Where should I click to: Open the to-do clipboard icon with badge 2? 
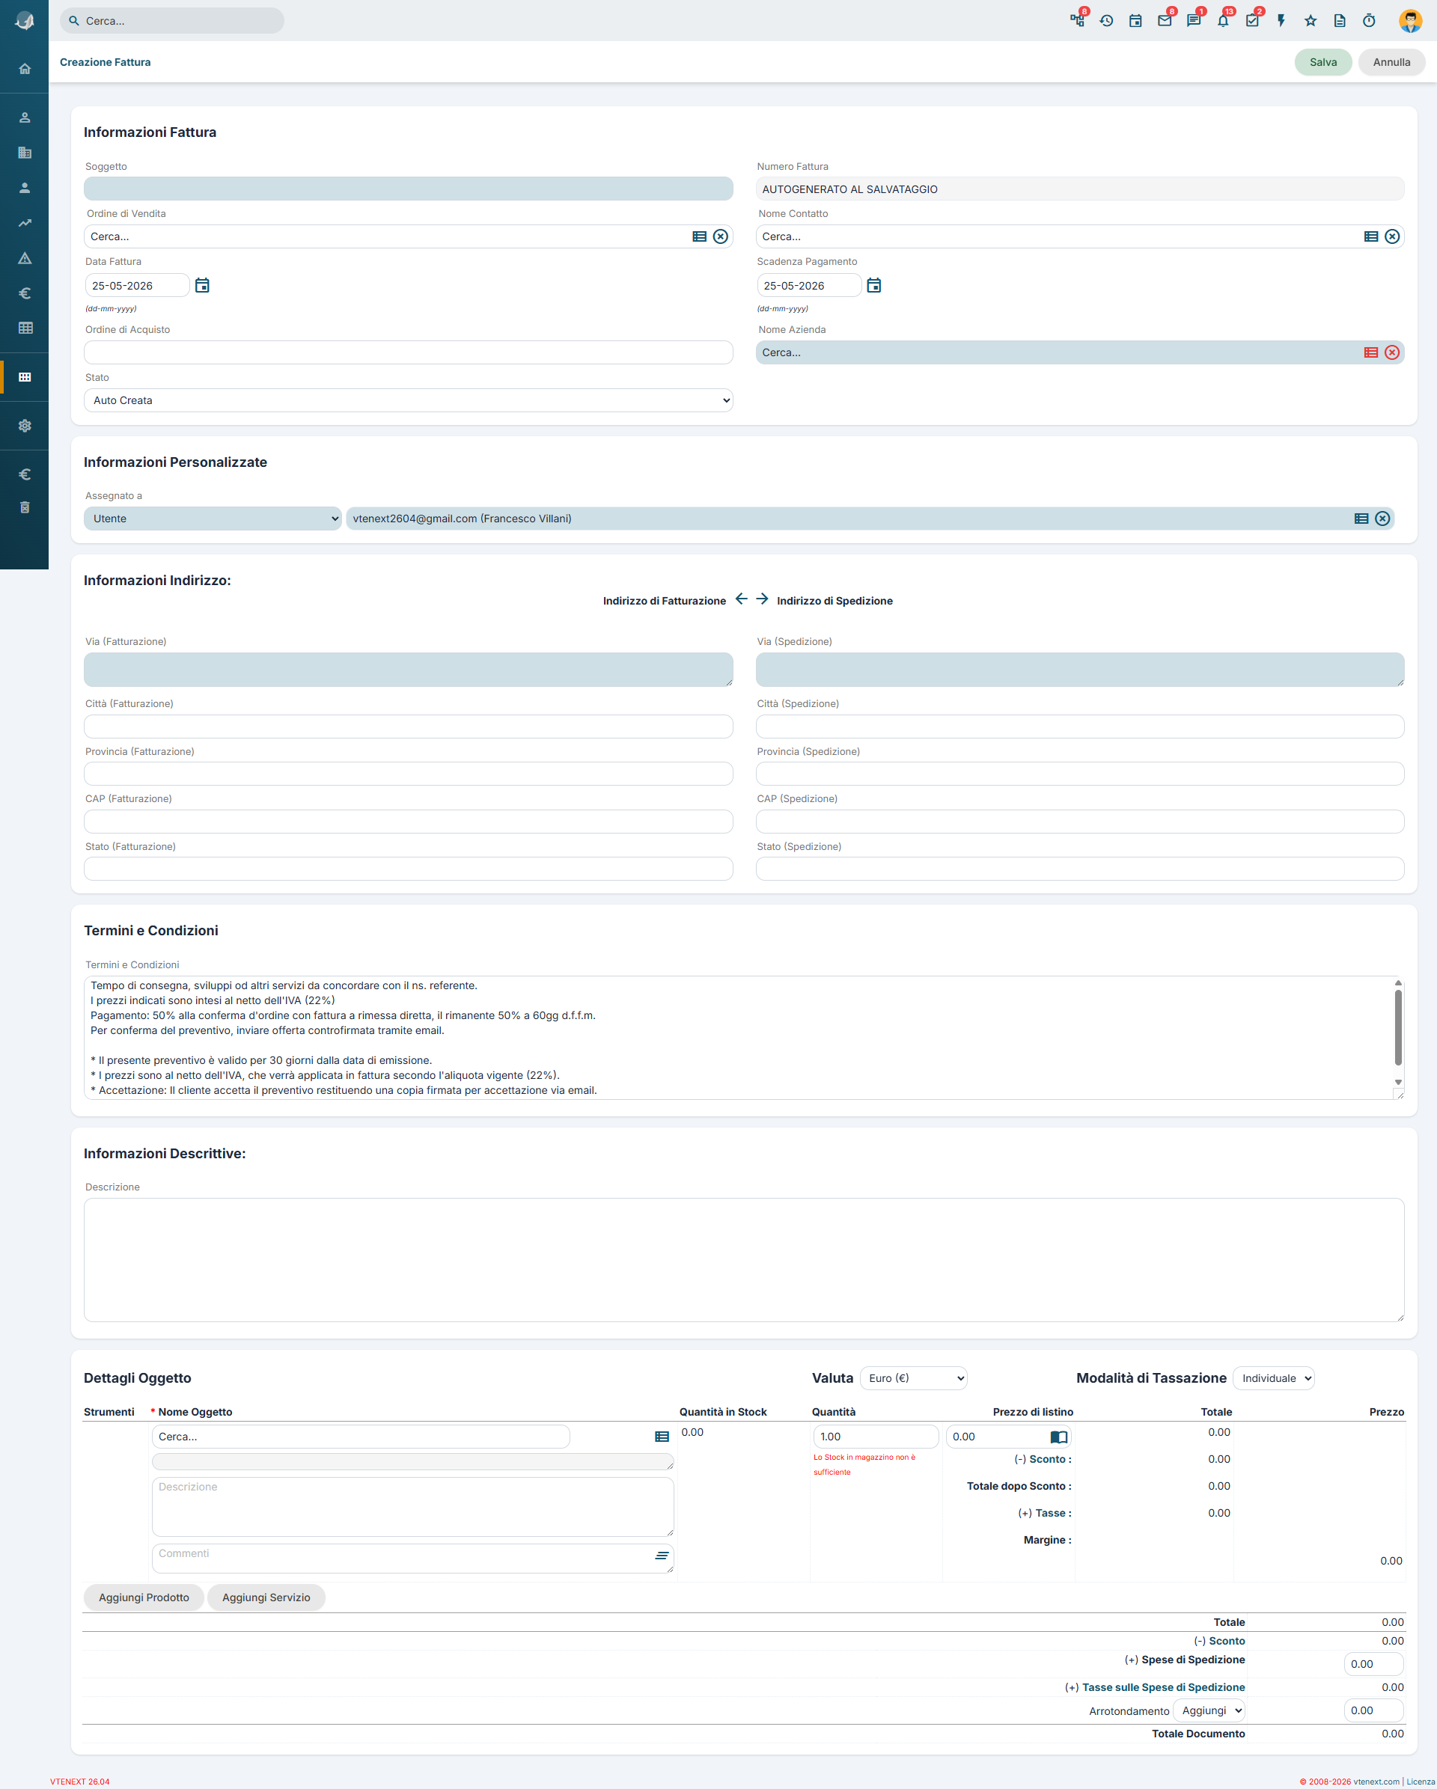tap(1252, 21)
